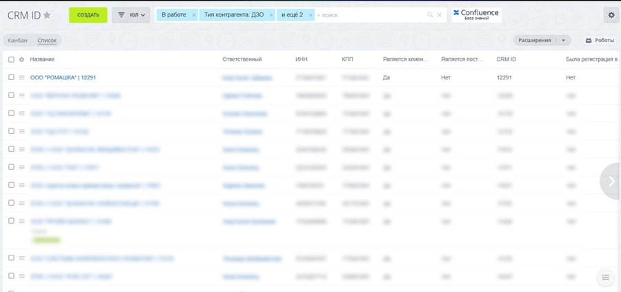Open the ООО "РОМАШКА" | 12291 record

pos(63,78)
